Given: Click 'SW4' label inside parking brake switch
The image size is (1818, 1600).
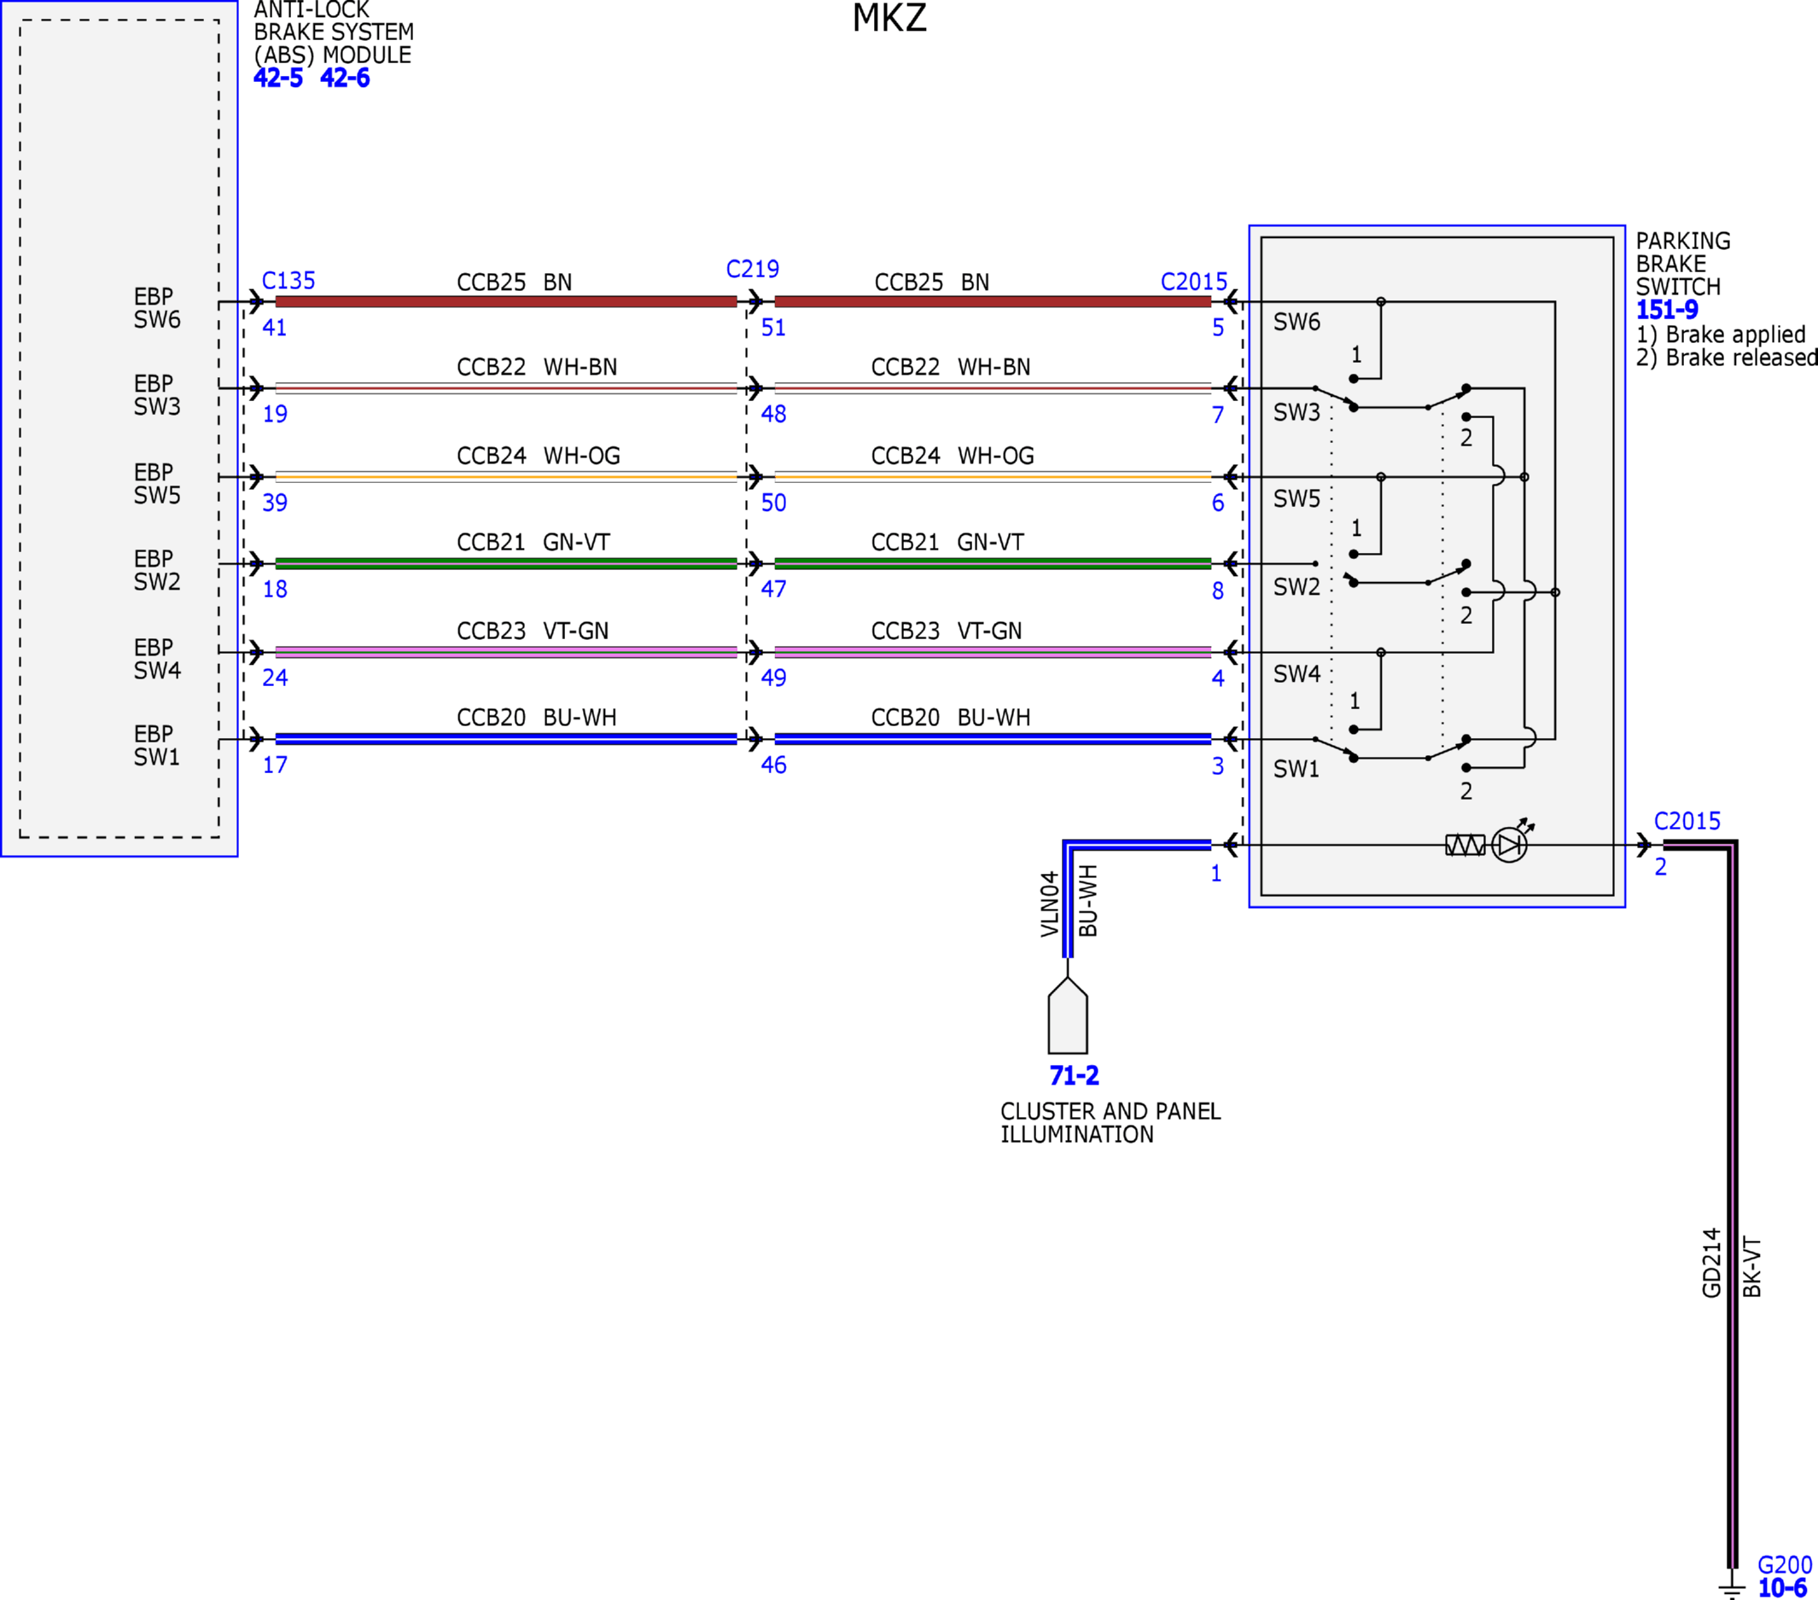Looking at the screenshot, I should pos(1296,674).
